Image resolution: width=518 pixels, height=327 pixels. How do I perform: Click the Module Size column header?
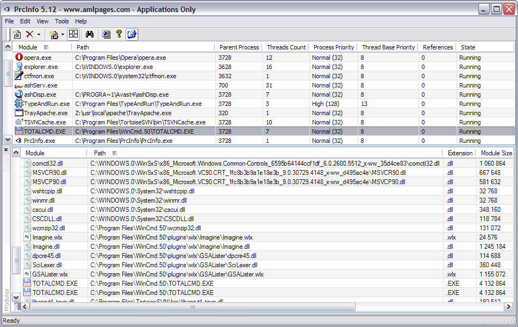click(x=496, y=153)
